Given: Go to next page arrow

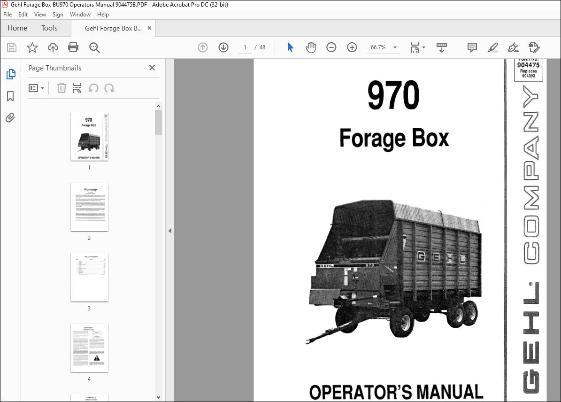Looking at the screenshot, I should (223, 47).
